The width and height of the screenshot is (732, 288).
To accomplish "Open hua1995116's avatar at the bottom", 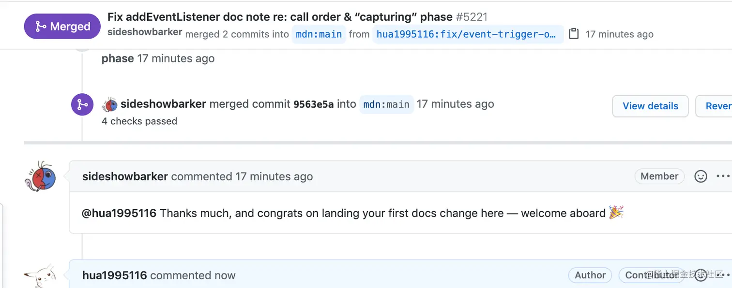I will pyautogui.click(x=40, y=276).
